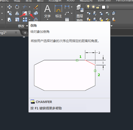
Task: Select the Linear dimension icon
Action: [67, 7]
